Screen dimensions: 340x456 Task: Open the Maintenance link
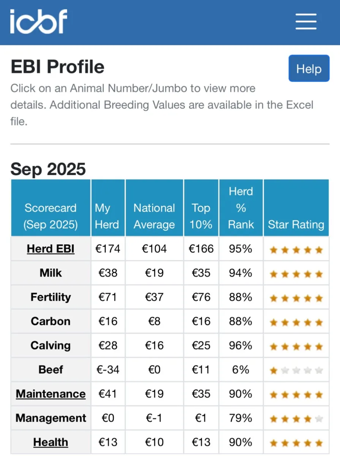coord(51,394)
